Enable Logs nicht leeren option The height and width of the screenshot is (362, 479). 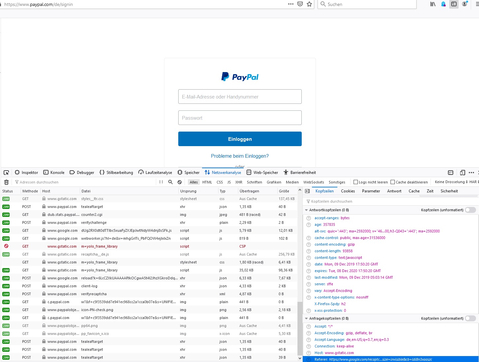tap(356, 182)
